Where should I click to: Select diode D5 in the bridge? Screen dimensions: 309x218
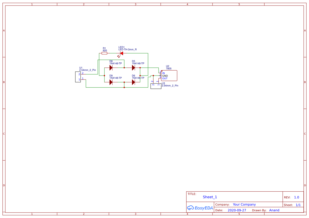[133, 67]
